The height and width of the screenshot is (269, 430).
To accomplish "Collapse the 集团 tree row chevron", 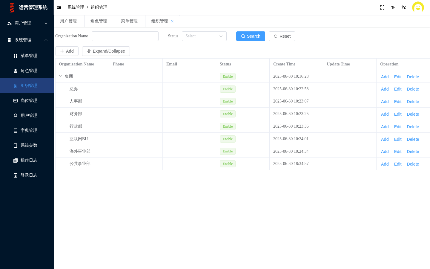I will (61, 76).
